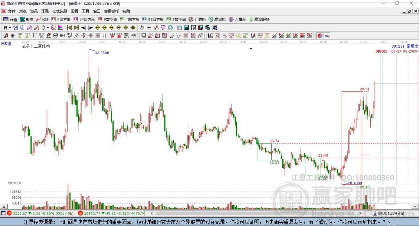Toggle the blue grid overlay icon
Image resolution: width=419 pixels, height=226 pixels.
click(16, 28)
